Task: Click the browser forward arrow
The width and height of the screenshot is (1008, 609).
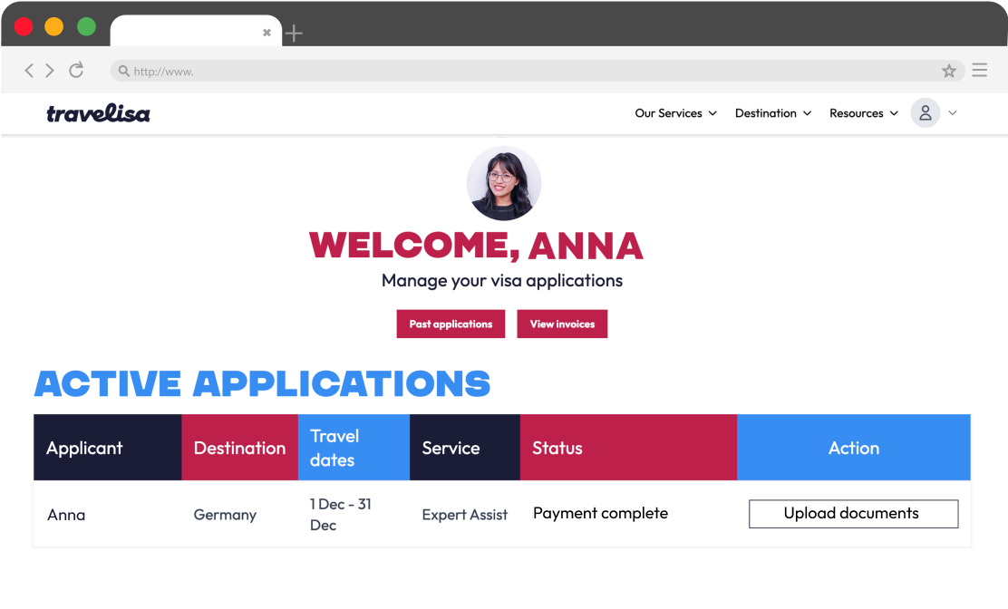Action: point(50,71)
